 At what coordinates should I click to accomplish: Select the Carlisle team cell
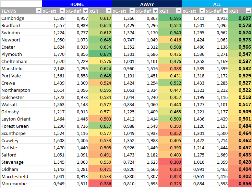pos(21,148)
